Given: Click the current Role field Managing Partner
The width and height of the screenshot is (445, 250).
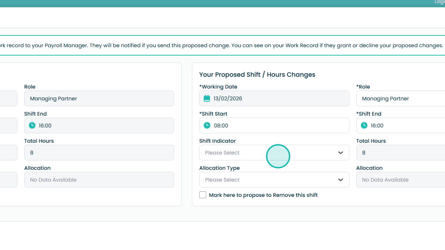Looking at the screenshot, I should point(99,99).
